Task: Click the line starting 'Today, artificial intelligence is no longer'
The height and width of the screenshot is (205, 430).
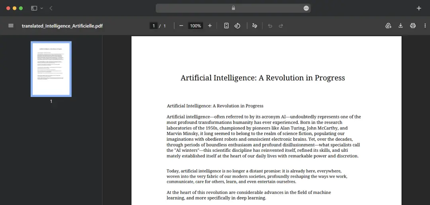Action: [x=254, y=171]
